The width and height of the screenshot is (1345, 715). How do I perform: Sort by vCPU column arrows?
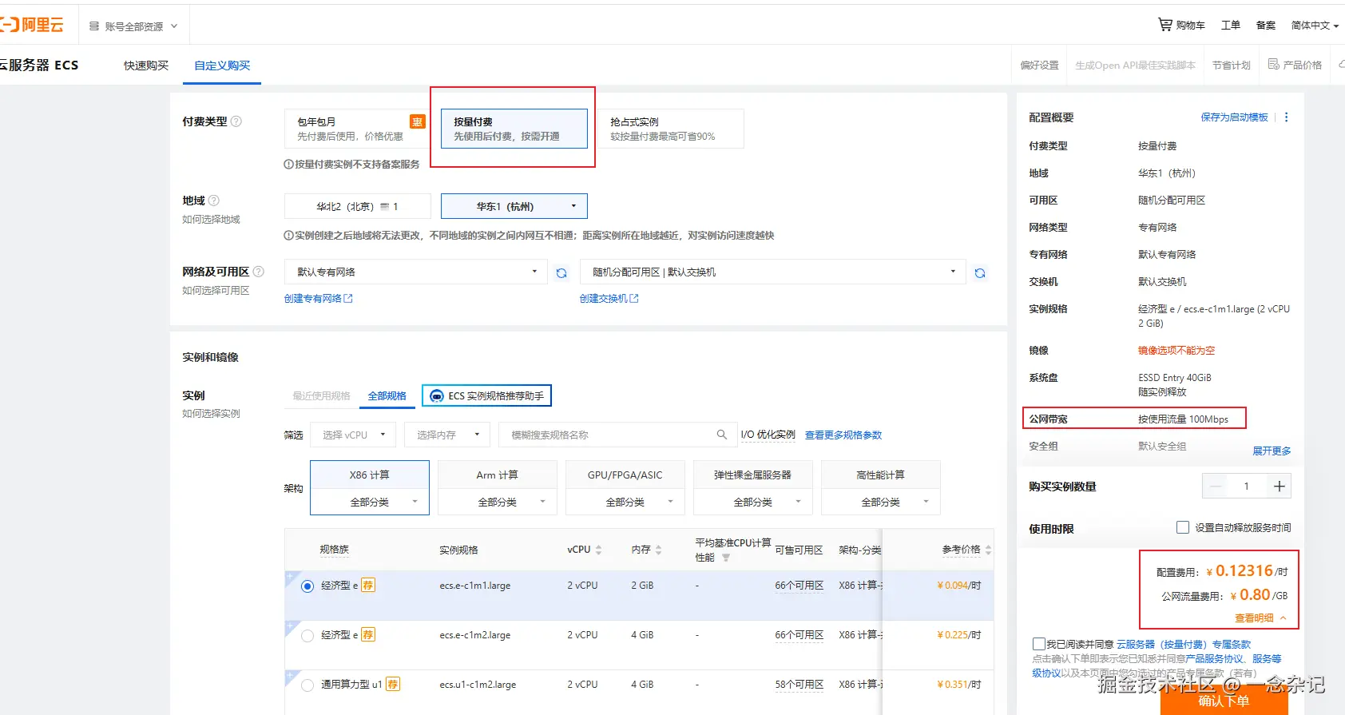(598, 550)
